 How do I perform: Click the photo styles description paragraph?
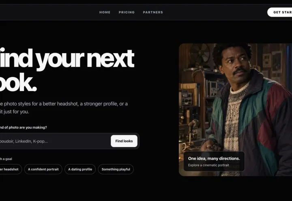coord(64,108)
